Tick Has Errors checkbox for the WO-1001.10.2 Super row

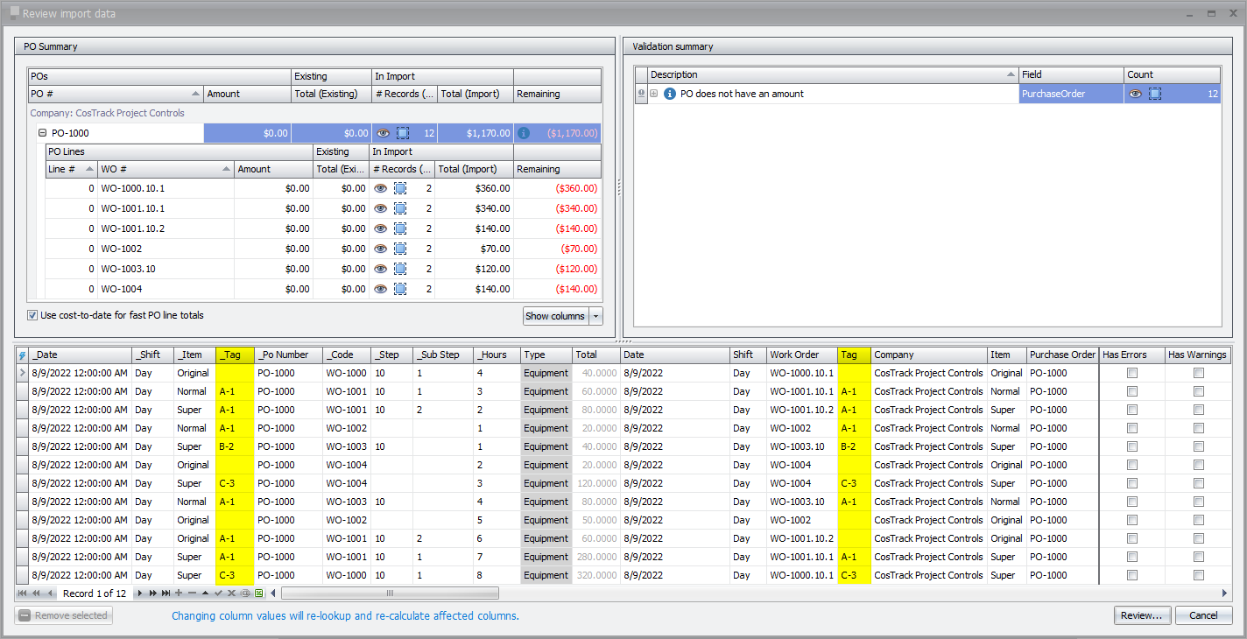coord(1132,410)
